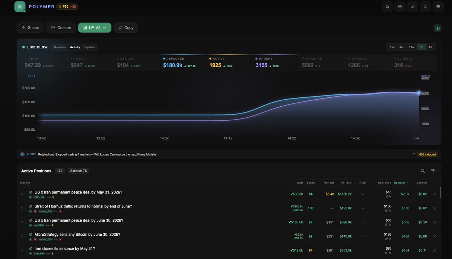Sort by the Score column header
The height and width of the screenshot is (259, 452).
310,183
